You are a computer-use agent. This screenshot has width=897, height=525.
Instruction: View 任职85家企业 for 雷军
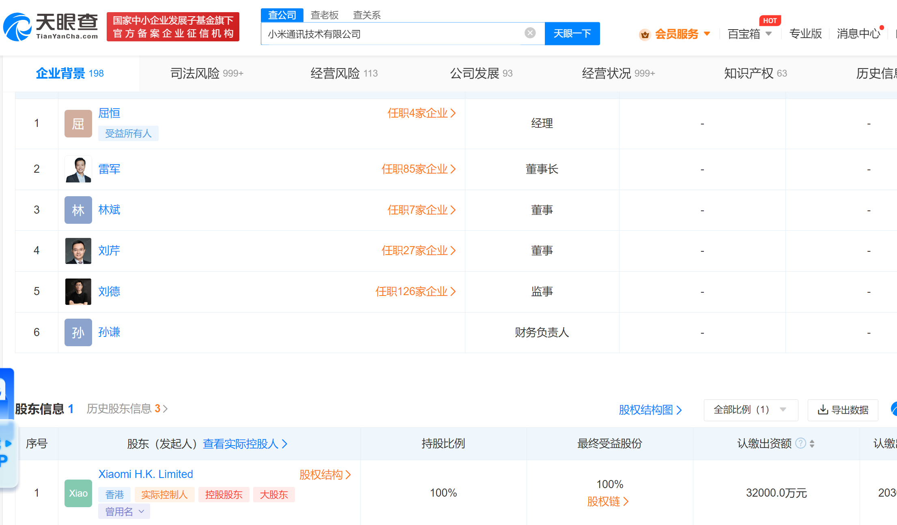click(x=419, y=169)
